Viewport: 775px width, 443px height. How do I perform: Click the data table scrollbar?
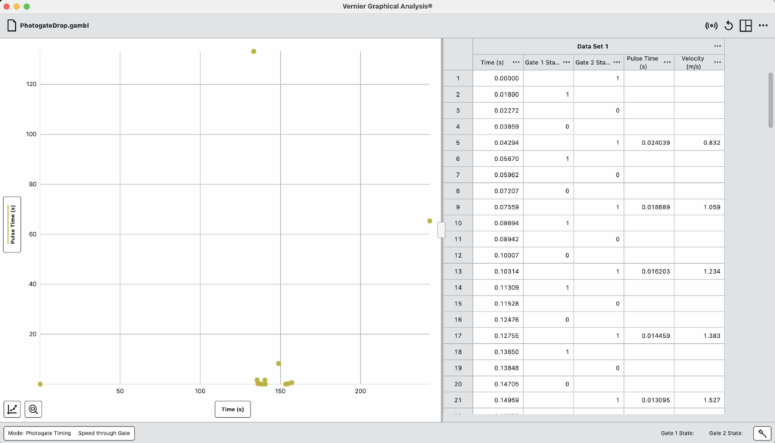tap(770, 98)
